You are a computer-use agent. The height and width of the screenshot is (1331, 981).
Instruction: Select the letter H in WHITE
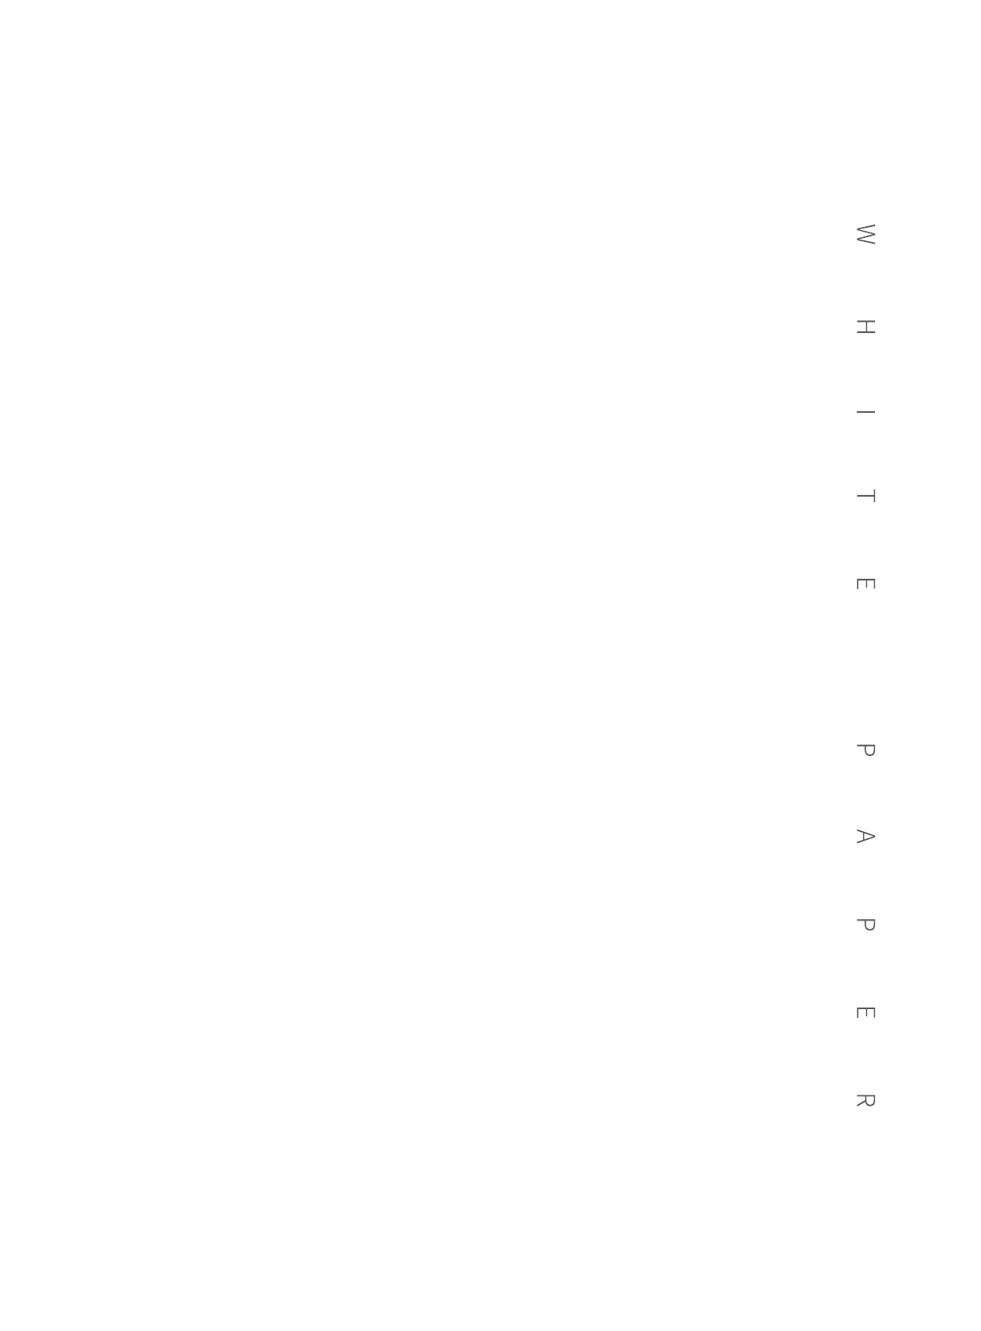[865, 327]
